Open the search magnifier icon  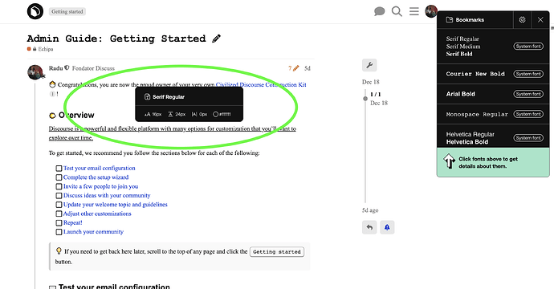(x=397, y=12)
